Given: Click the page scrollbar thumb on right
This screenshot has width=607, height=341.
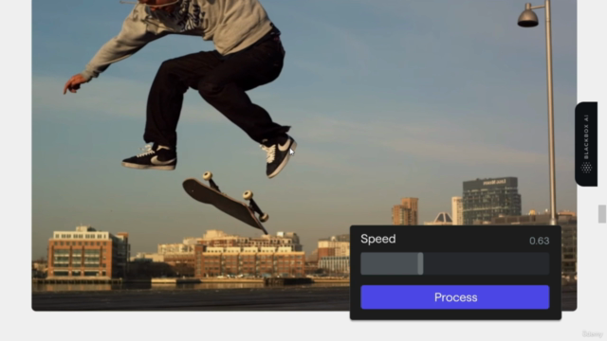Looking at the screenshot, I should point(602,214).
